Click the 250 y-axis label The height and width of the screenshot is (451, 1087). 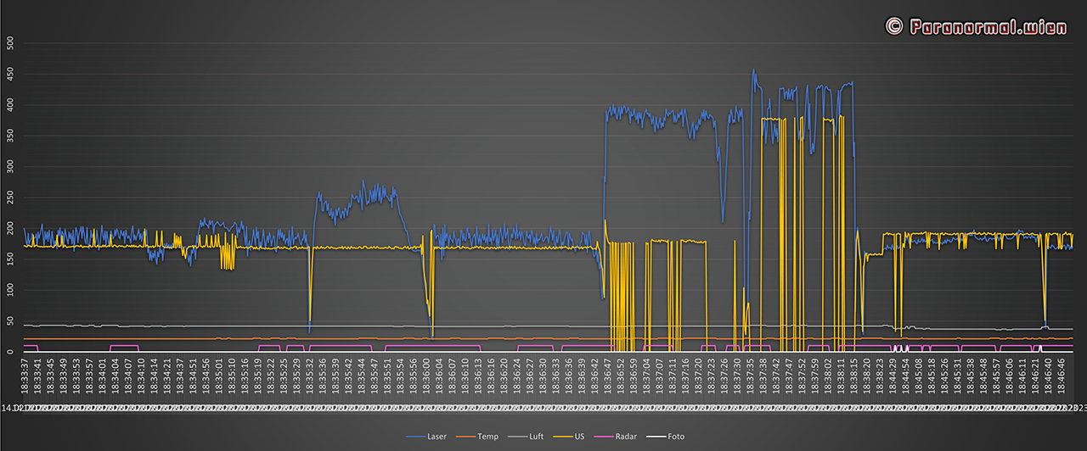point(10,198)
